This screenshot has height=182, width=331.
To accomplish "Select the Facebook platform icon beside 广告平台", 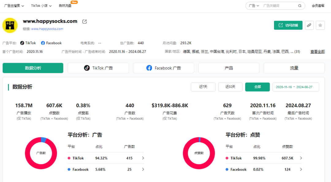I will (43, 43).
